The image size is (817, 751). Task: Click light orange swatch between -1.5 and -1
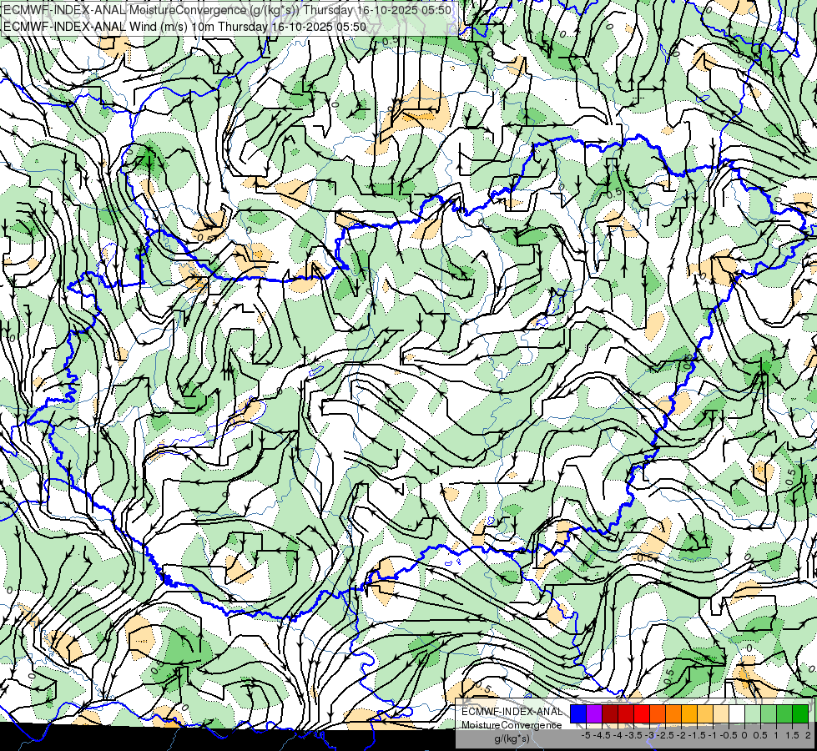click(705, 714)
